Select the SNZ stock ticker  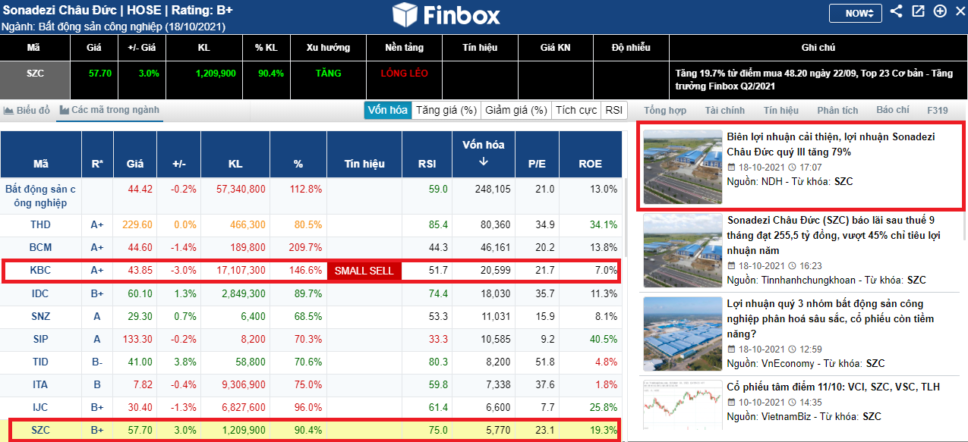40,316
